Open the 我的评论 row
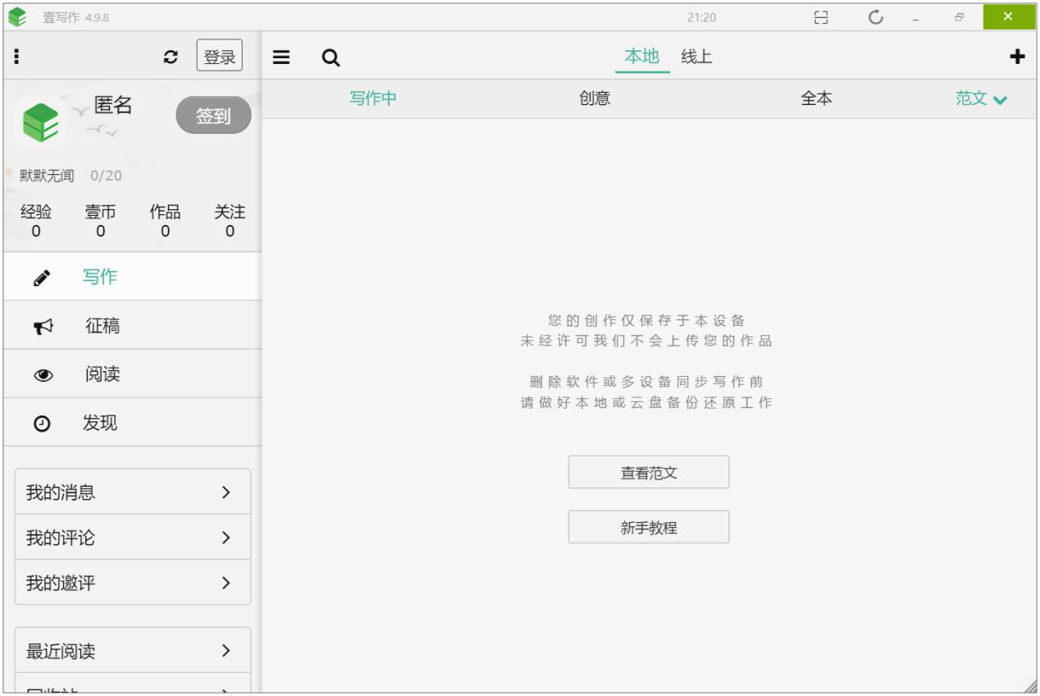Screen dimensions: 1040x696 click(133, 538)
